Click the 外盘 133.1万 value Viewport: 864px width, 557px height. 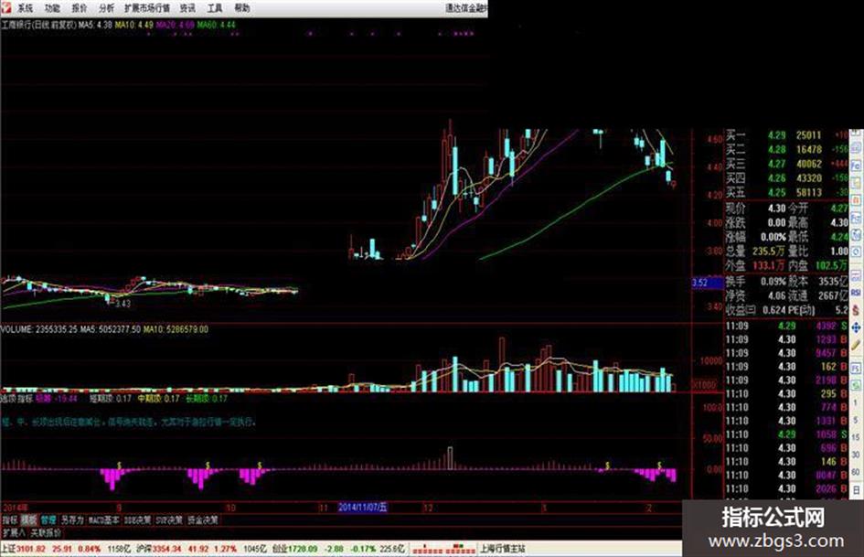tap(768, 265)
